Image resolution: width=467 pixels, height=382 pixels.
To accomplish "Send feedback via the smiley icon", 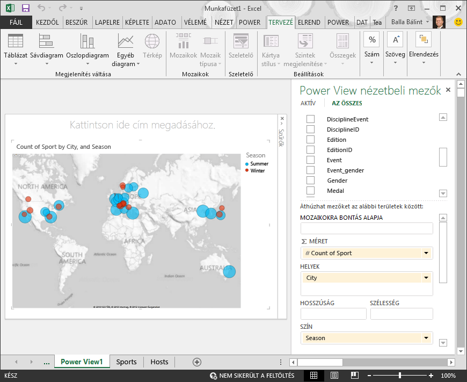I will 458,22.
